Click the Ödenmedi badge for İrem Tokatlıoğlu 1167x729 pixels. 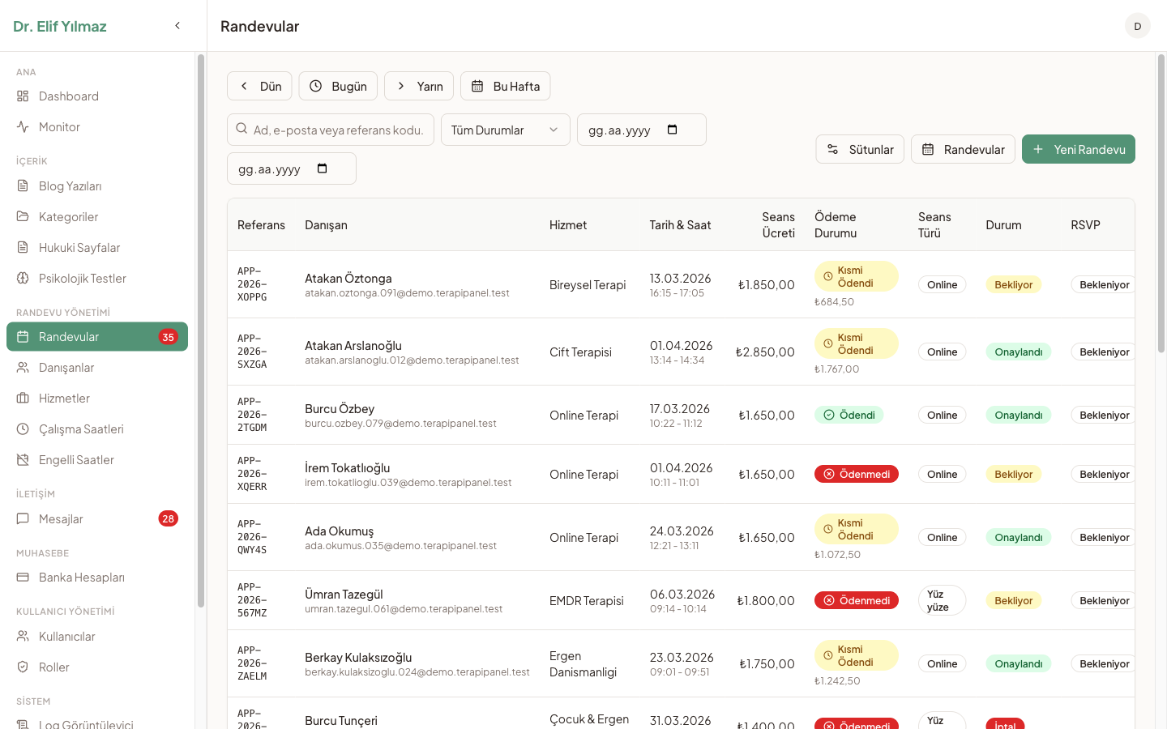pyautogui.click(x=856, y=474)
